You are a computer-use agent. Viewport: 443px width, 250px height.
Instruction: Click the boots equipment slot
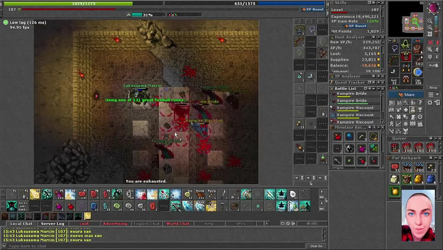click(406, 79)
